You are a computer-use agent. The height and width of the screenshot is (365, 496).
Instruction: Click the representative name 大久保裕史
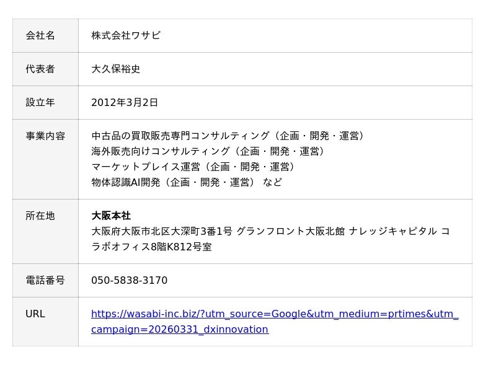[116, 69]
